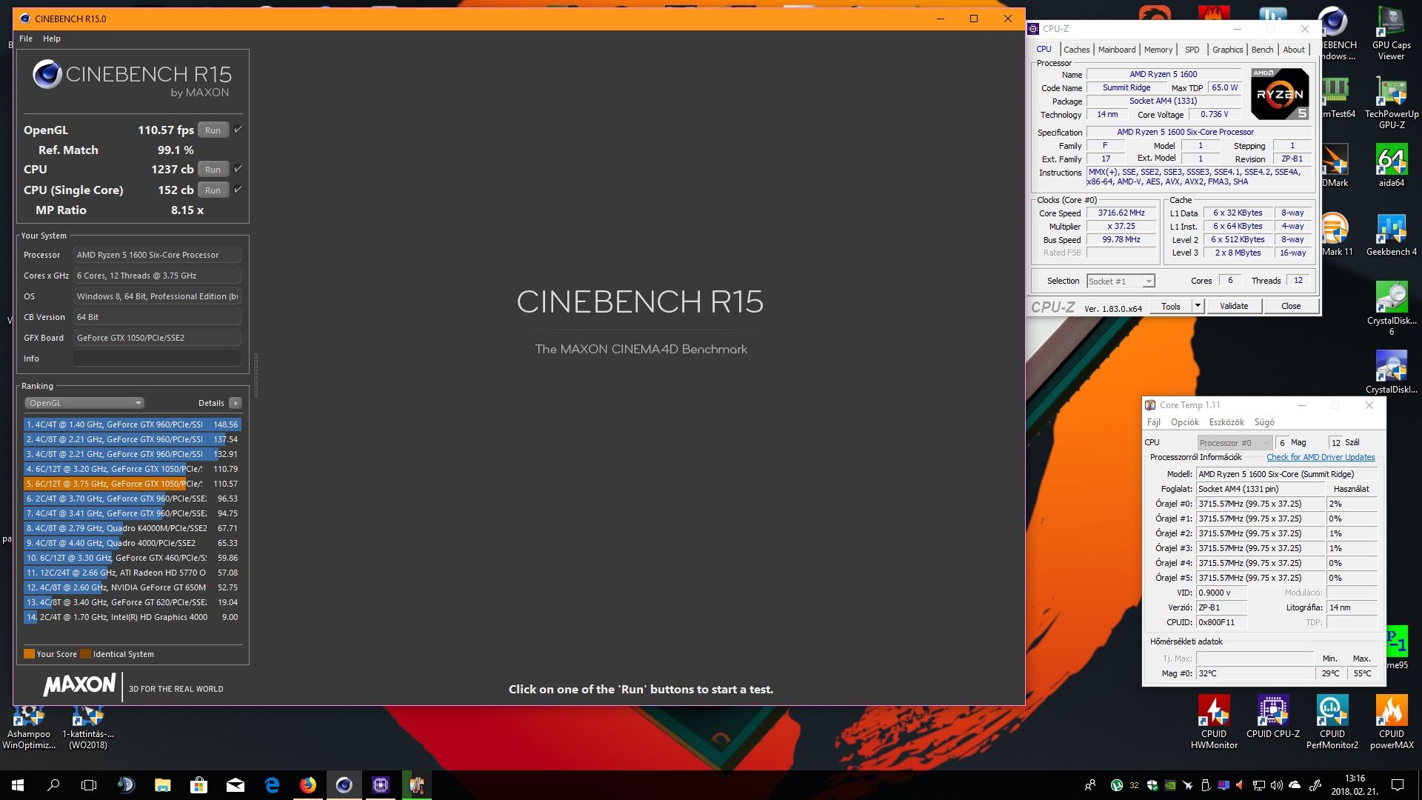Run the CPU Single Core benchmark

pos(213,190)
